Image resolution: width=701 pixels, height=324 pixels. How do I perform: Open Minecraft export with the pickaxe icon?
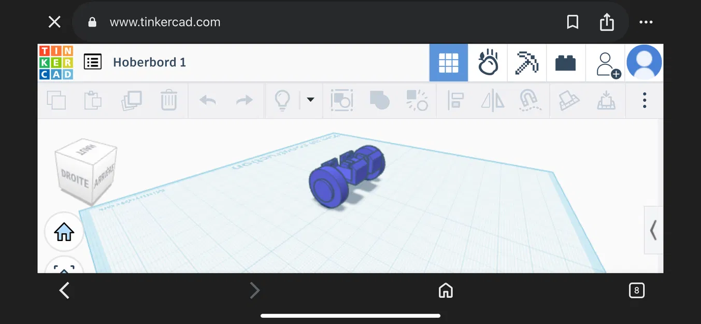pos(526,62)
